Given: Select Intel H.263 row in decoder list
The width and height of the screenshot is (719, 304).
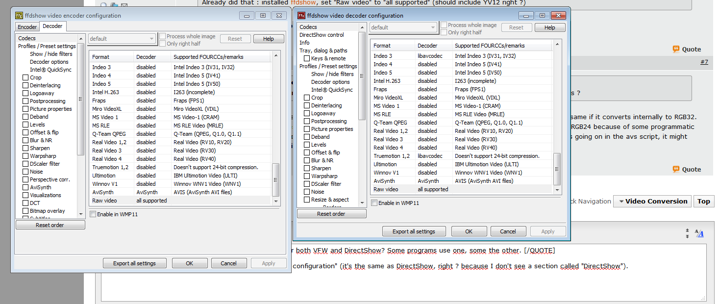Looking at the screenshot, I should click(x=462, y=81).
